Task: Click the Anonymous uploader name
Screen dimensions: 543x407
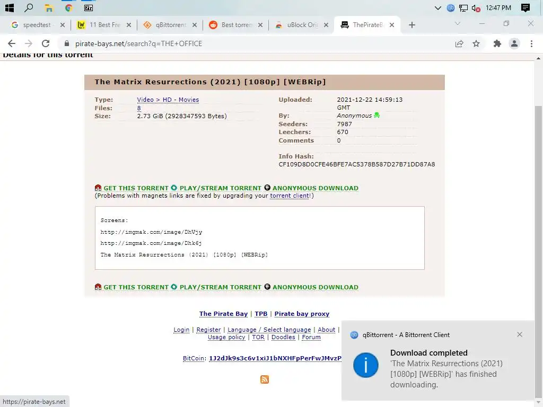Action: point(354,116)
